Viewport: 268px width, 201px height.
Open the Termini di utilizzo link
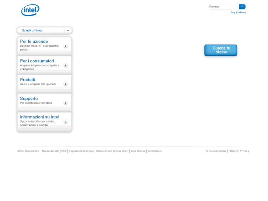point(216,151)
